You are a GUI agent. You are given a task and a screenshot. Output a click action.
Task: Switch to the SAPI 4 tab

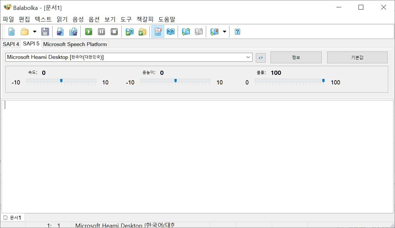(x=11, y=44)
